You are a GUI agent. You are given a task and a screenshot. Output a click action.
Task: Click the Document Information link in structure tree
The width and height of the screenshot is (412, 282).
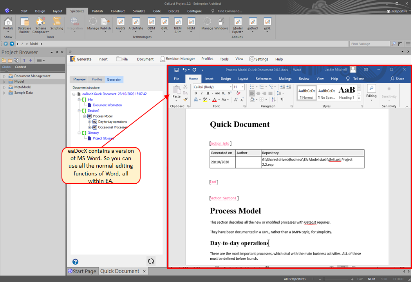click(x=107, y=105)
